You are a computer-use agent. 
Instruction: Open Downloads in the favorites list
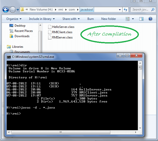point(22,36)
